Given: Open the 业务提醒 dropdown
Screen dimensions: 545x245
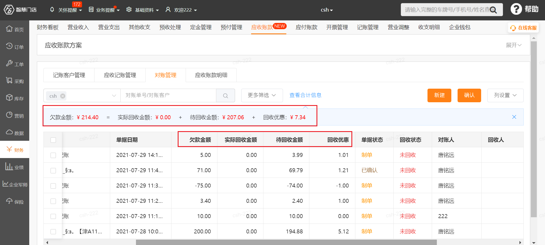Looking at the screenshot, I should pyautogui.click(x=108, y=10).
